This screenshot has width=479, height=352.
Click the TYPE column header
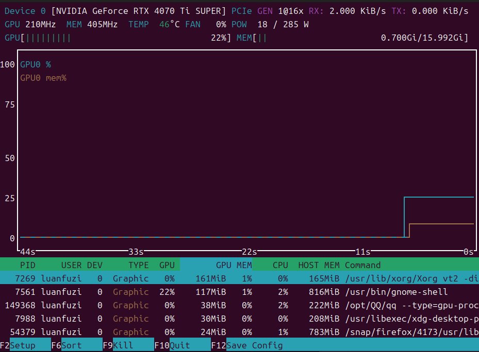click(x=138, y=265)
